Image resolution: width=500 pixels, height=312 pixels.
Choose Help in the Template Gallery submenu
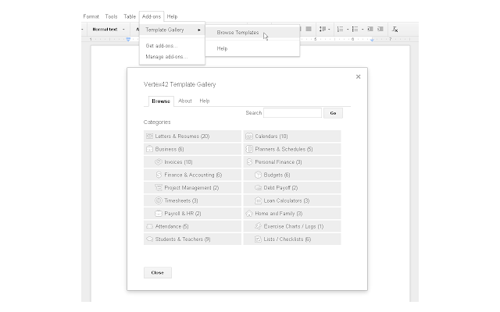click(252, 48)
